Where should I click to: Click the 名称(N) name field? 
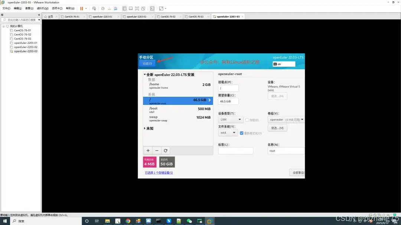click(286, 151)
